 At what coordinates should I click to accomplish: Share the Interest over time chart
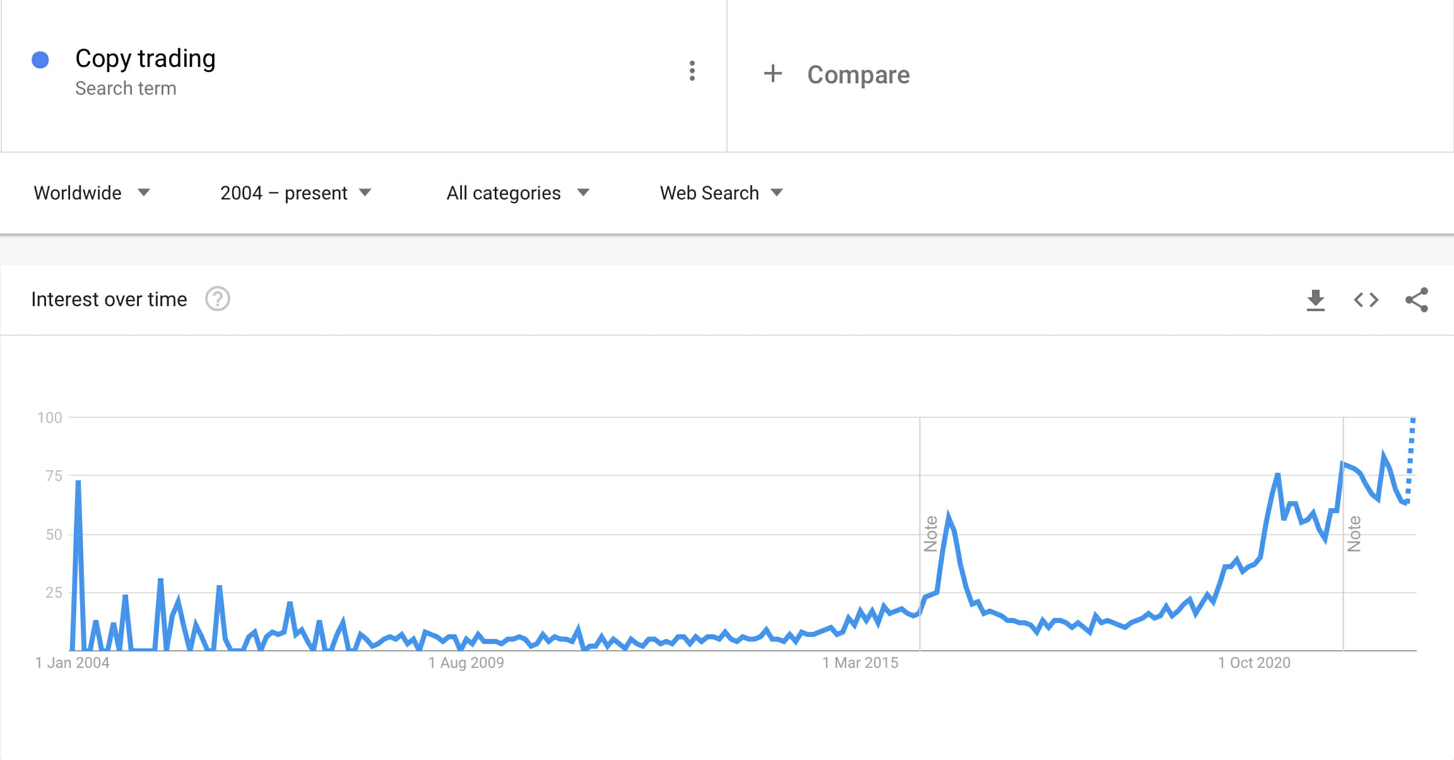(x=1416, y=300)
